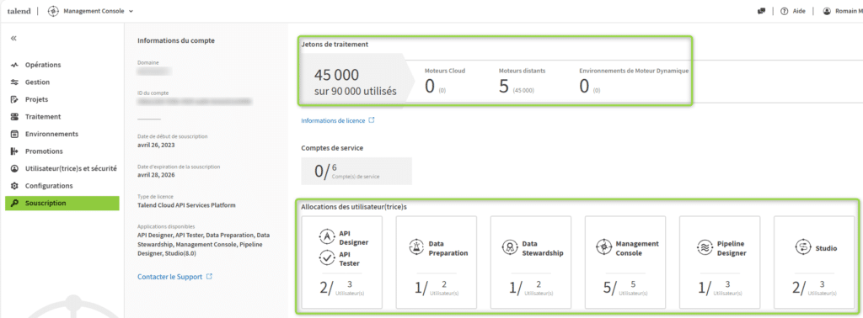Open Environnements in the sidebar
863x318 pixels.
51,134
